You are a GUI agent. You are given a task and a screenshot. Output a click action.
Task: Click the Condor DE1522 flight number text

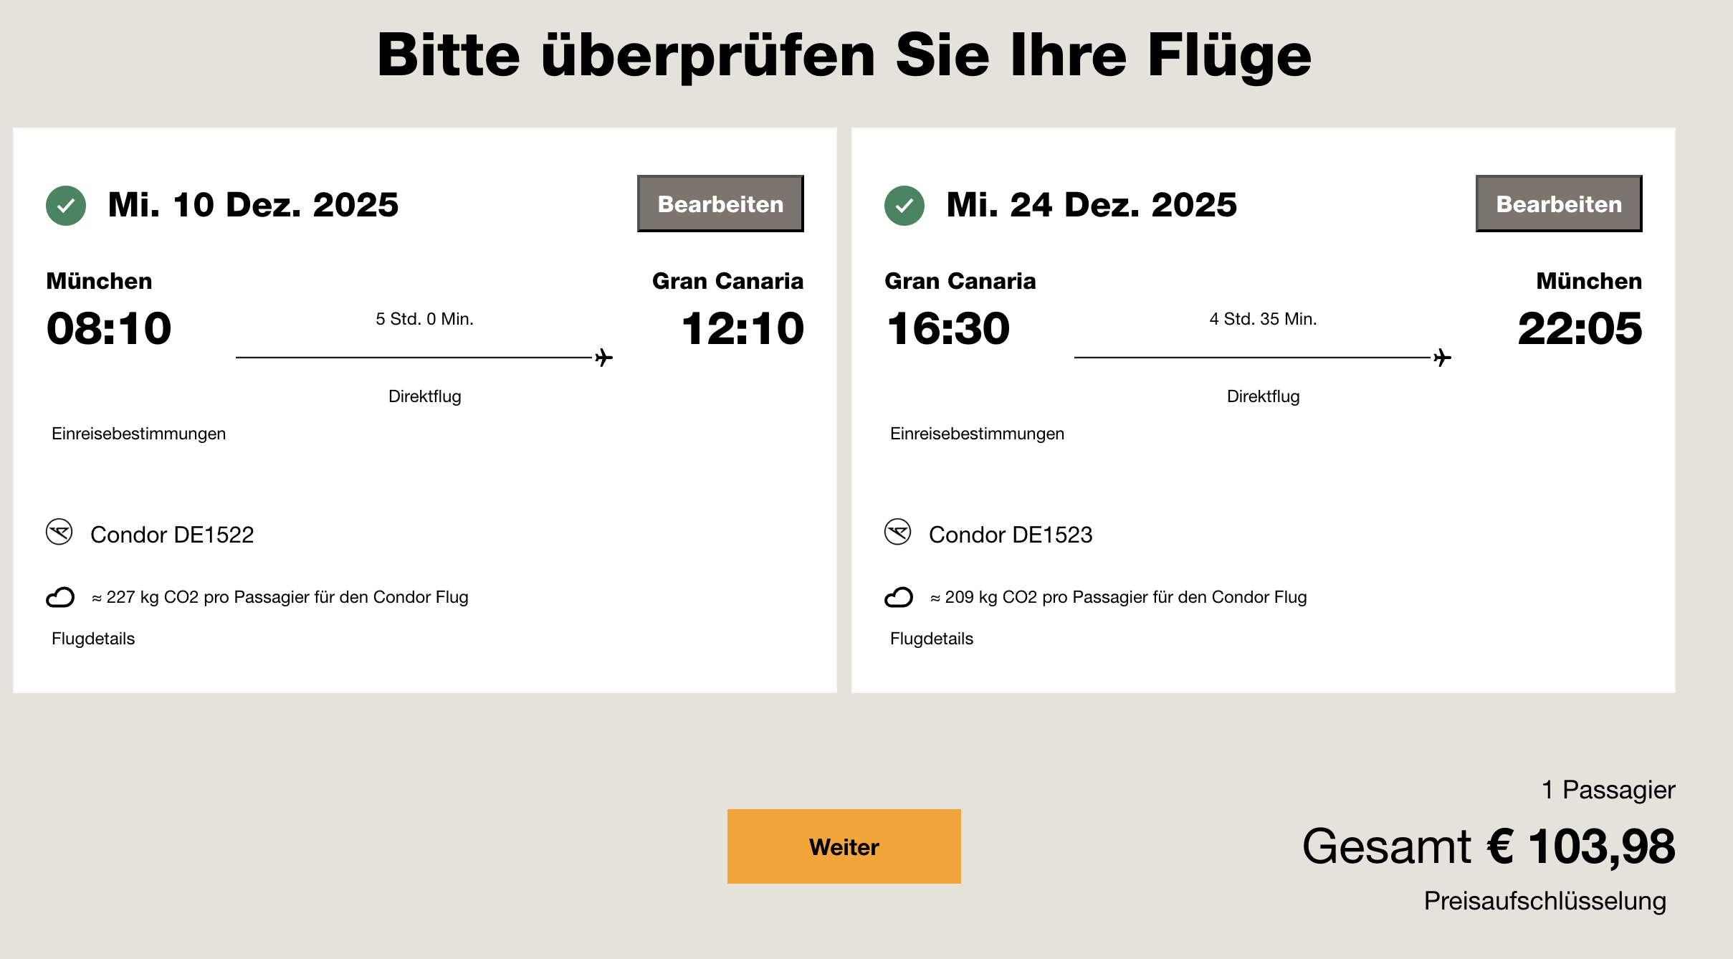click(172, 535)
